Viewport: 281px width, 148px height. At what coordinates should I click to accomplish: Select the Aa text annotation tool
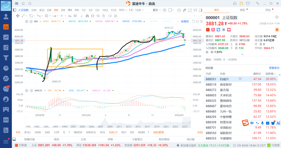pyautogui.click(x=70, y=16)
